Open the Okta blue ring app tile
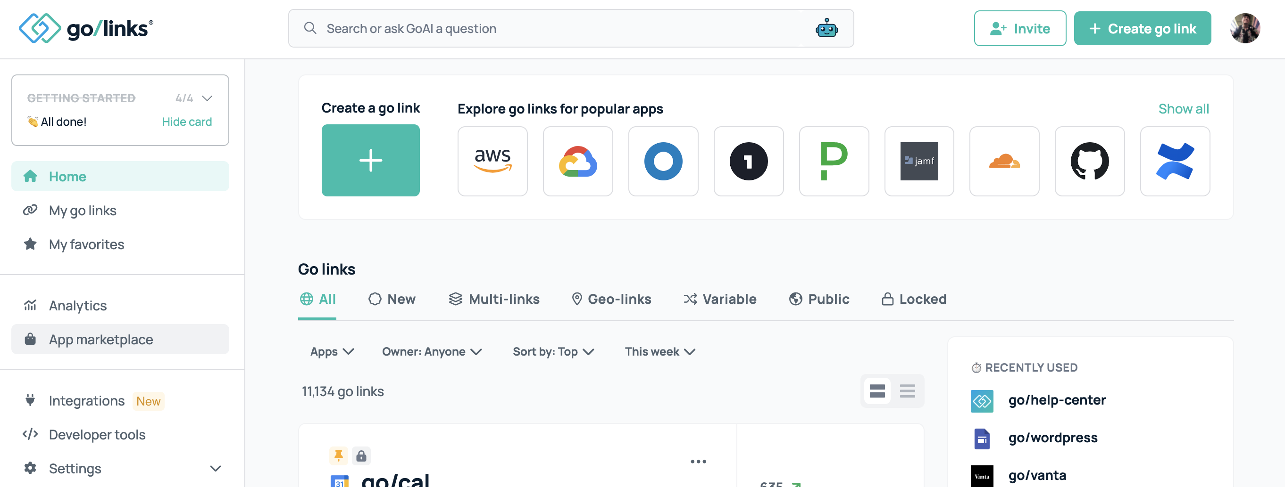Viewport: 1285px width, 487px height. coord(663,161)
